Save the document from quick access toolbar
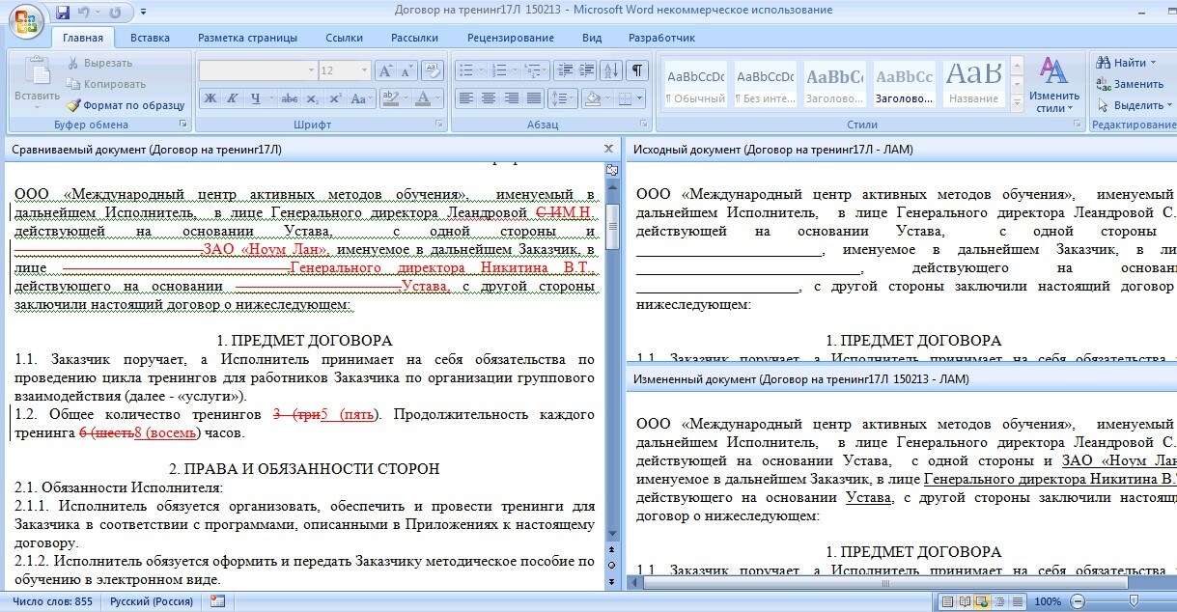This screenshot has height=612, width=1177. pos(63,12)
